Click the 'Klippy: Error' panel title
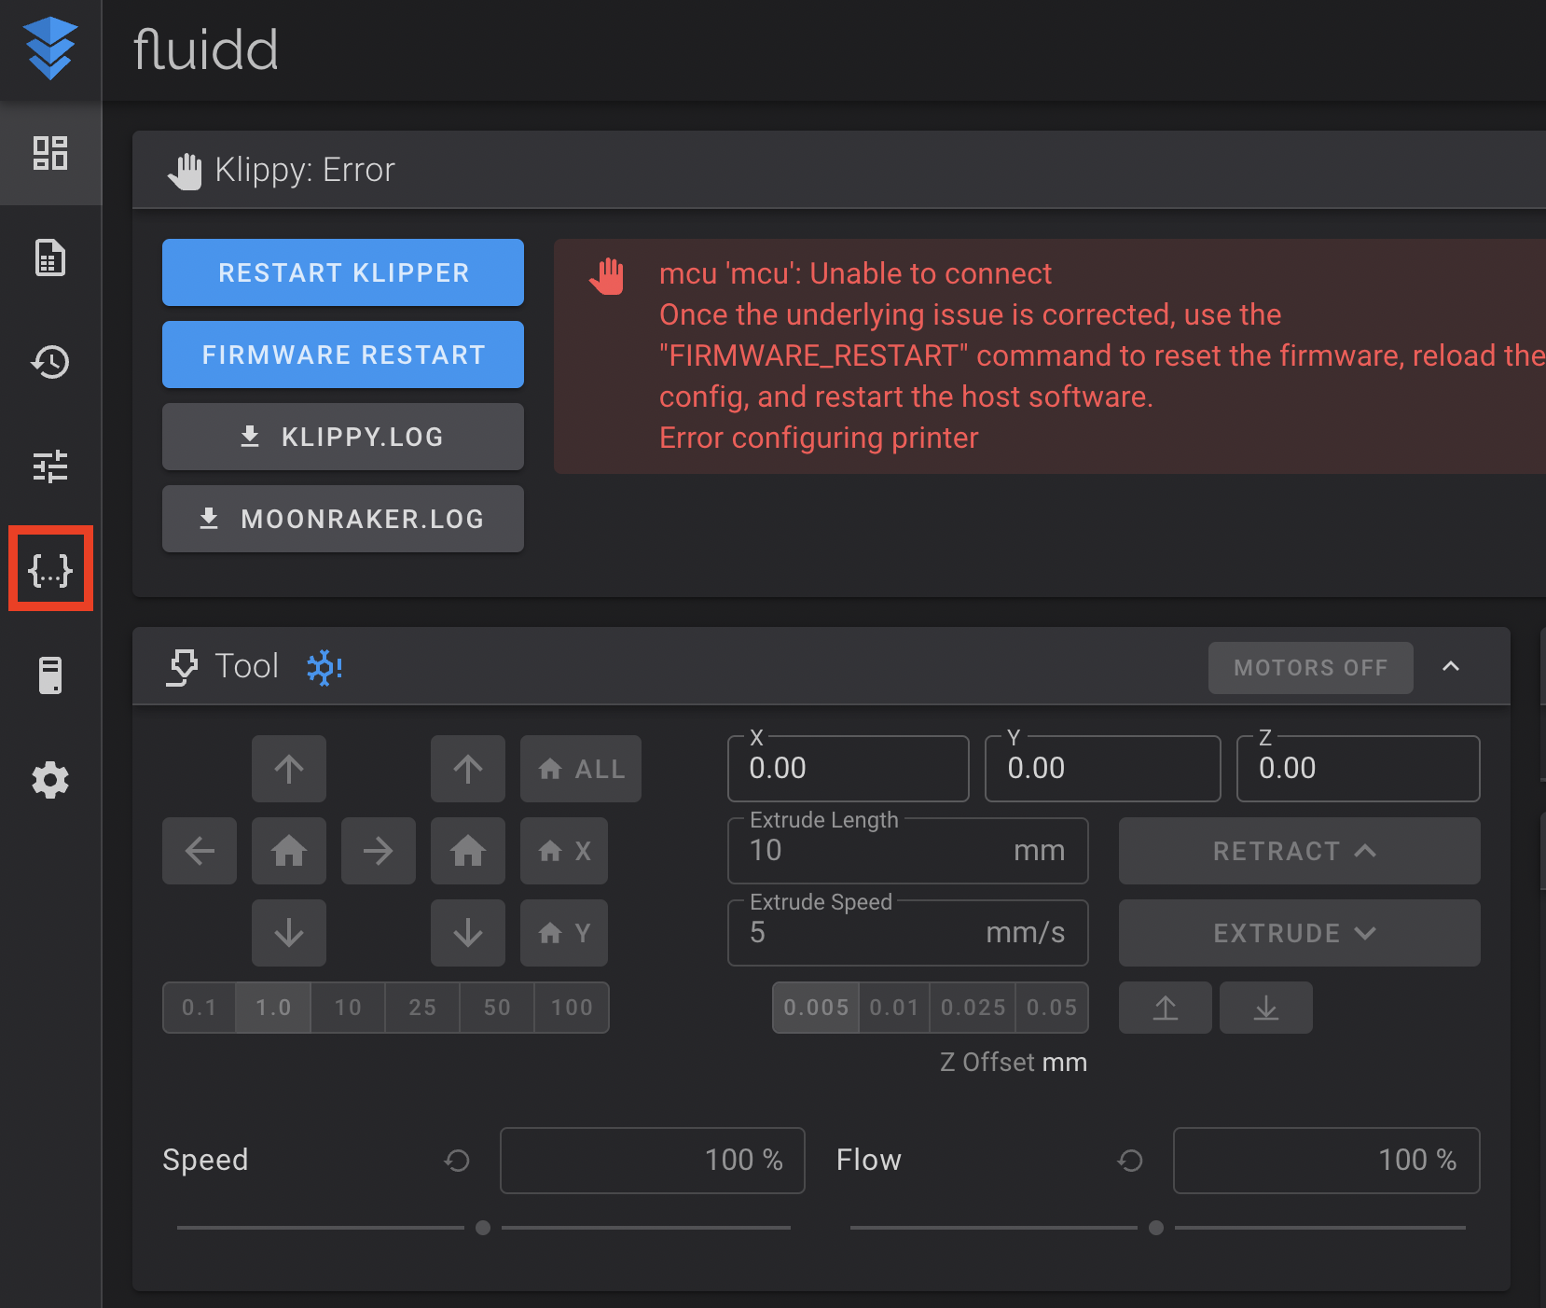This screenshot has height=1308, width=1546. [x=305, y=171]
